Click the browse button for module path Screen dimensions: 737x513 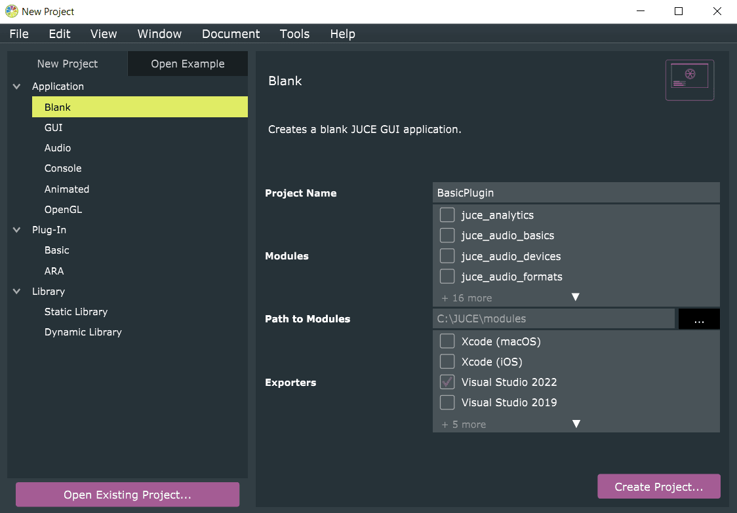point(698,319)
